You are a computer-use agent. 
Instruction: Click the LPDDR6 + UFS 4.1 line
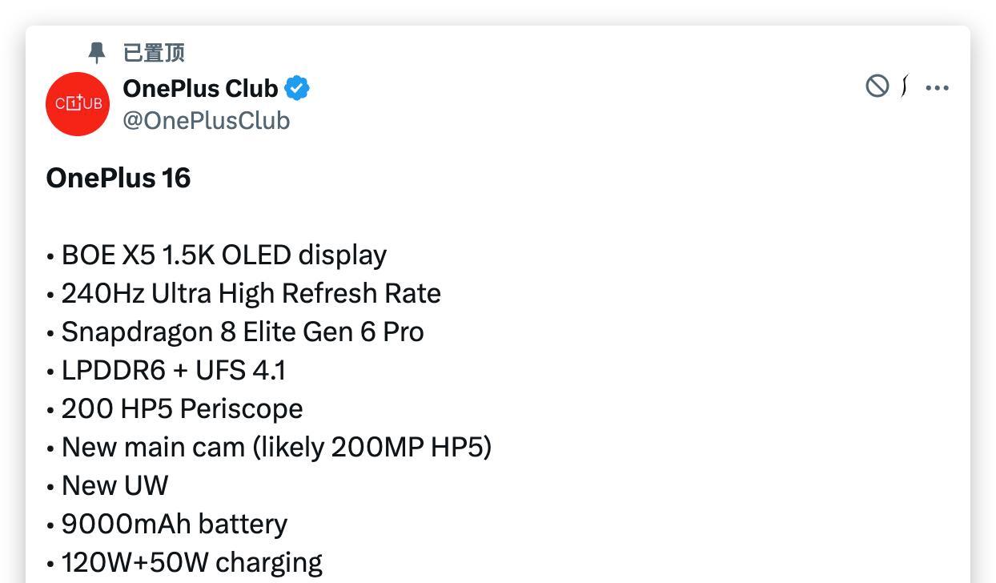(175, 370)
